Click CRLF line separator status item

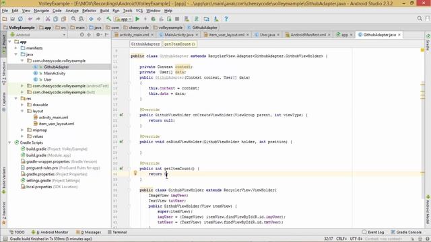tap(341, 239)
